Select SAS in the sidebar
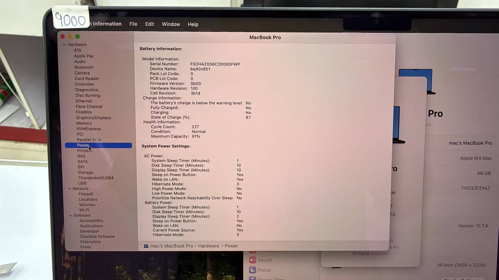 coord(81,156)
